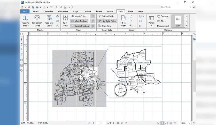
Task: Select the test08 window thumbnail
Action: 178,21
